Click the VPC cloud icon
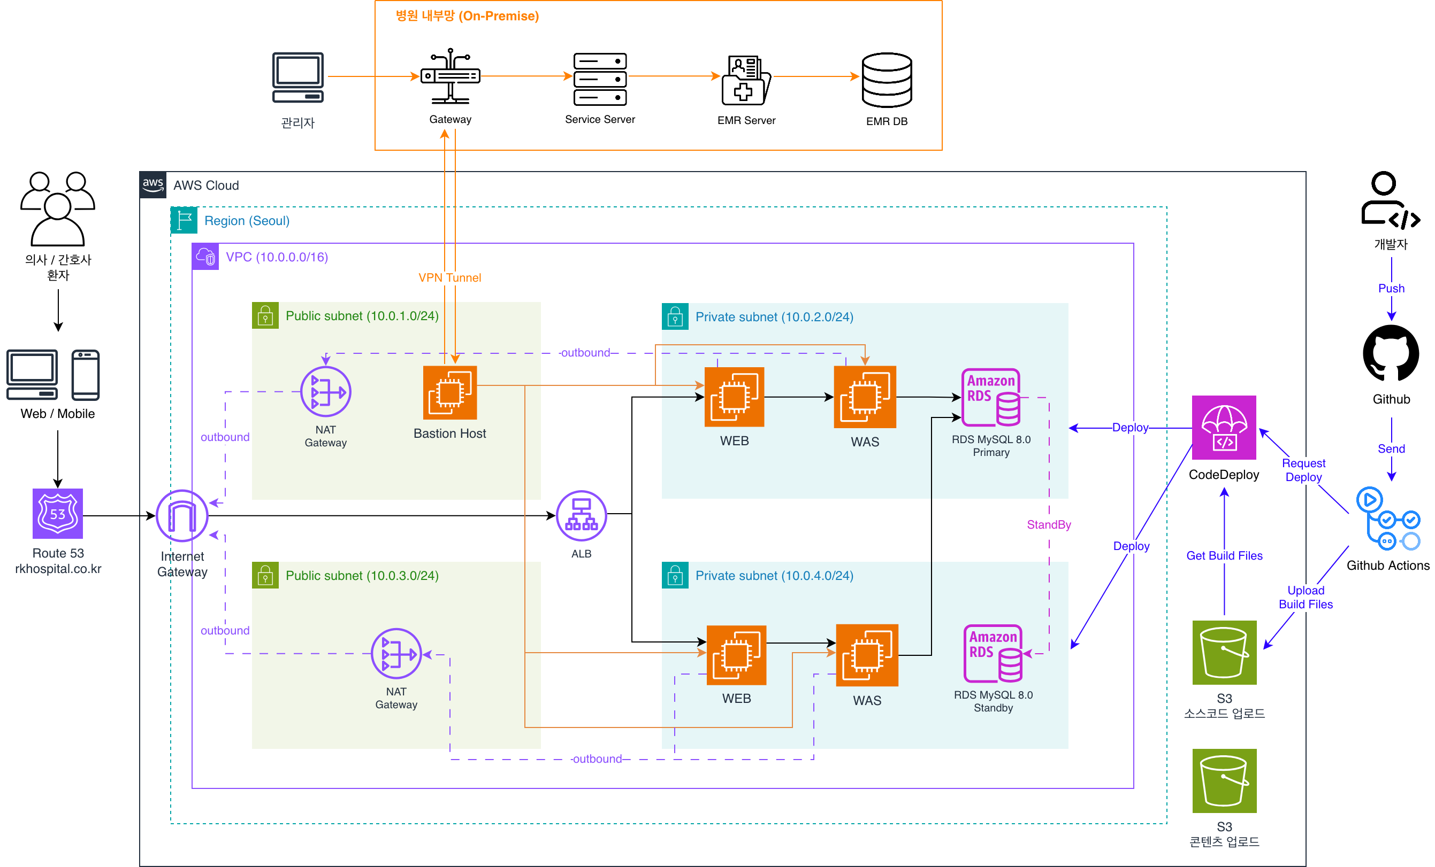This screenshot has width=1435, height=867. click(x=205, y=256)
